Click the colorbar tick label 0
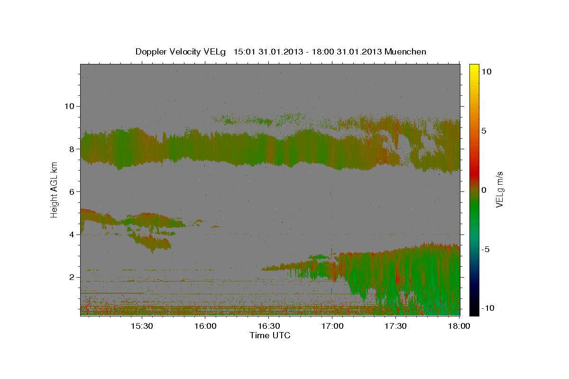 (484, 189)
